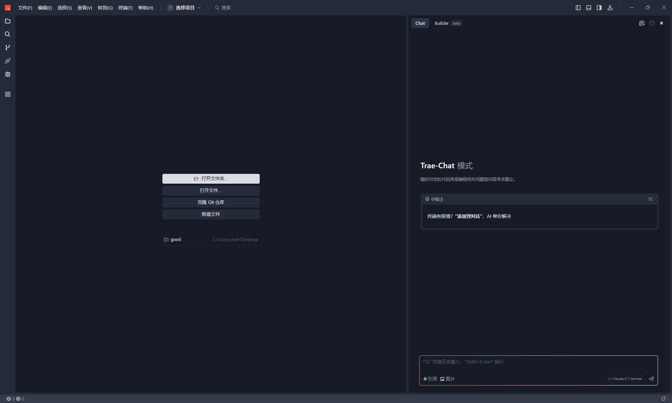Shuffle to another tip in 小贴士

point(650,199)
